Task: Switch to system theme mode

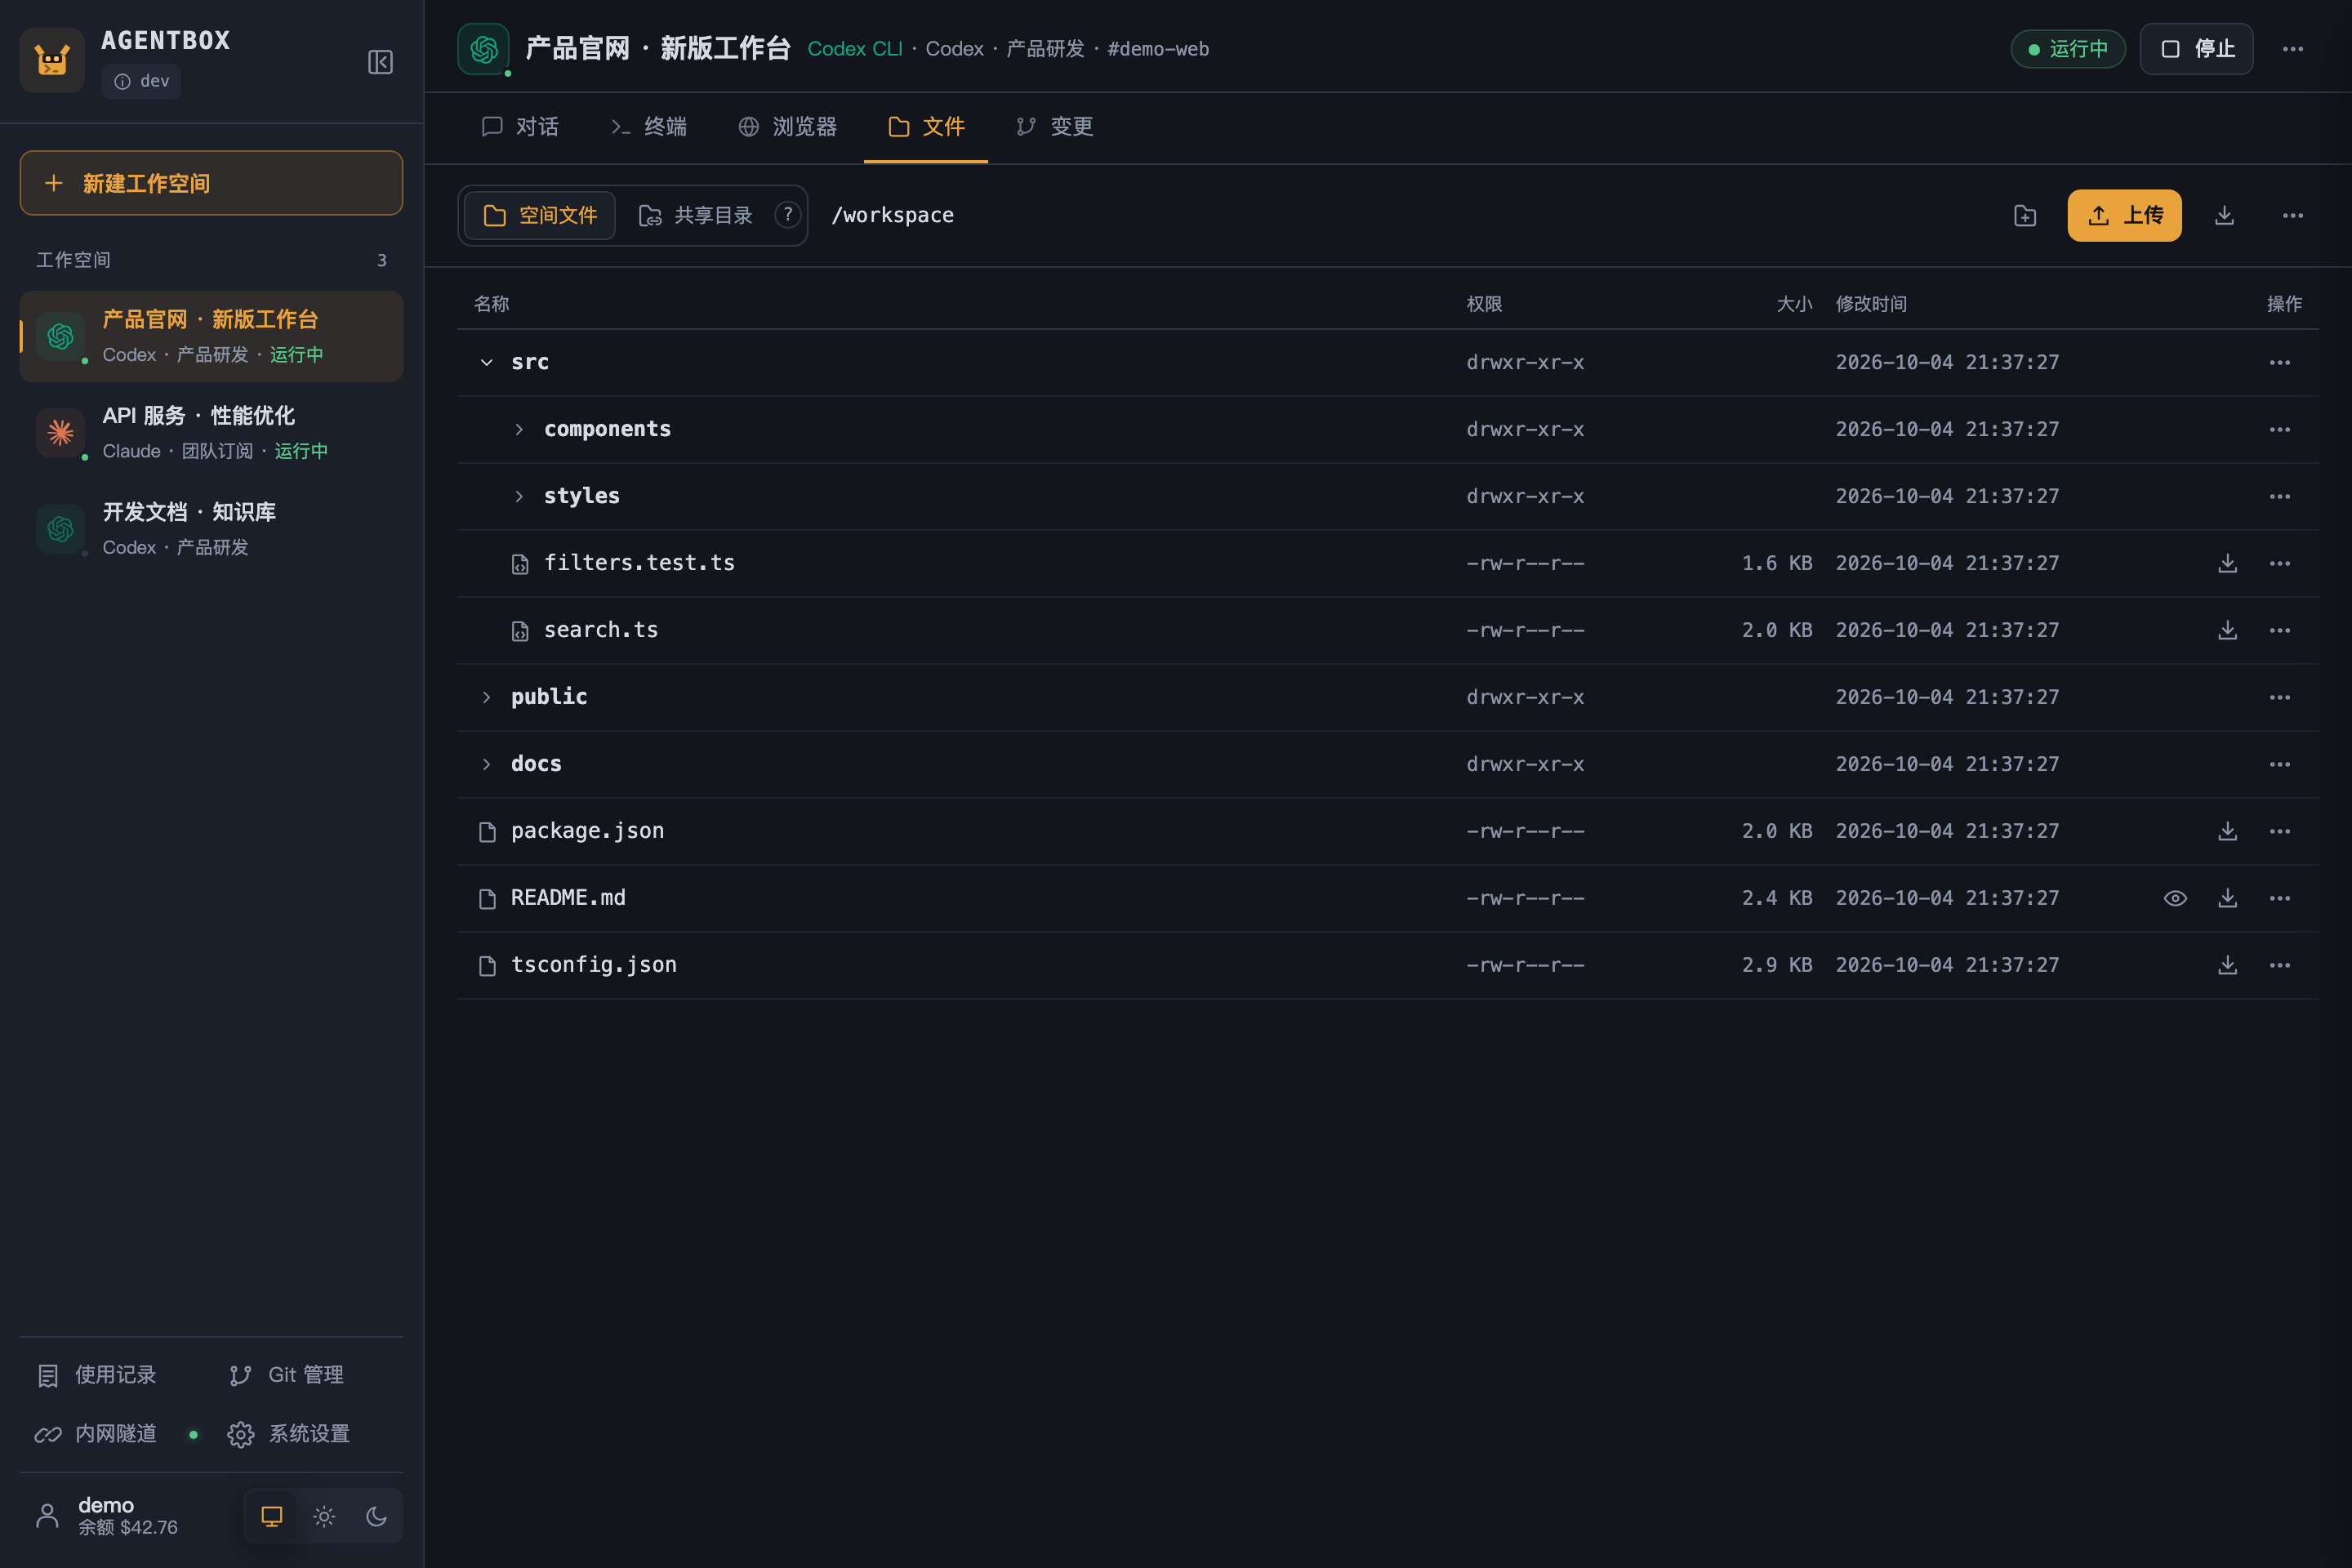Action: (272, 1516)
